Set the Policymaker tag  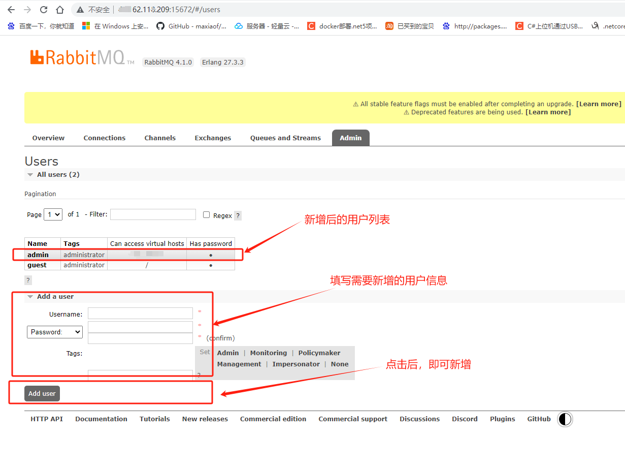319,353
